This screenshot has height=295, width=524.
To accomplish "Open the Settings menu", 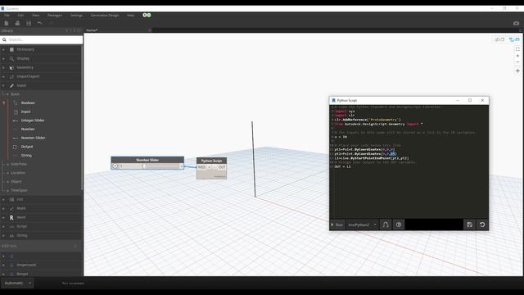I will pos(76,16).
